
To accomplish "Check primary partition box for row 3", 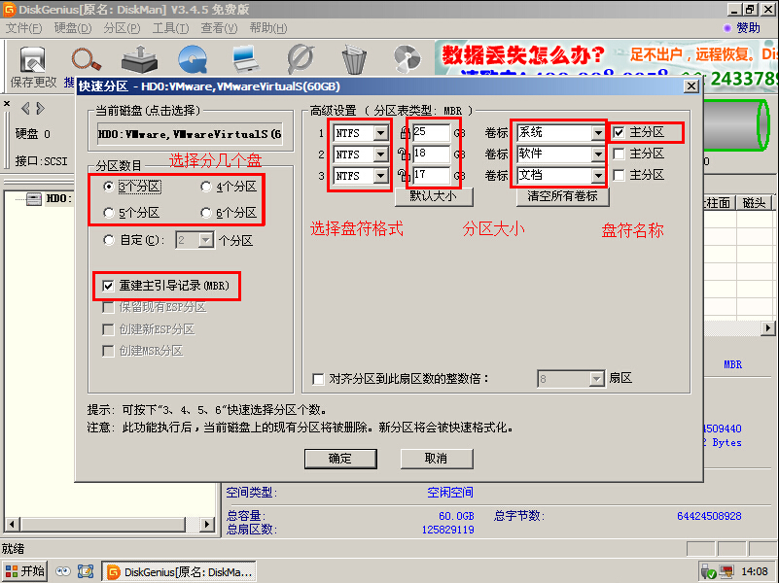I will click(619, 175).
